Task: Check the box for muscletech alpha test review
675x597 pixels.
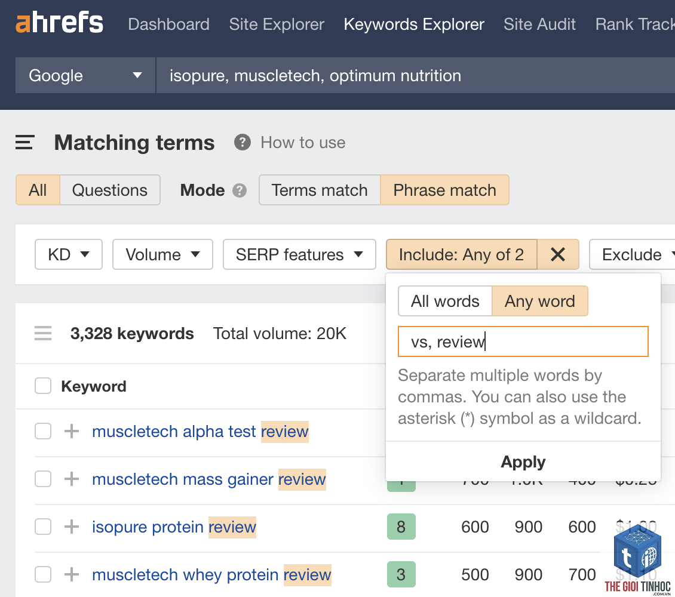Action: [43, 431]
